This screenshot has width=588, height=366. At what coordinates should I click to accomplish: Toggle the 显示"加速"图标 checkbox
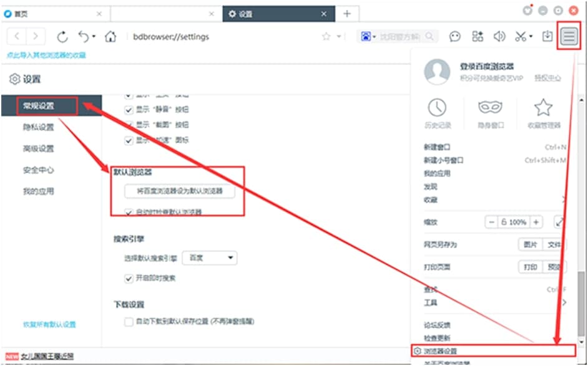[129, 140]
